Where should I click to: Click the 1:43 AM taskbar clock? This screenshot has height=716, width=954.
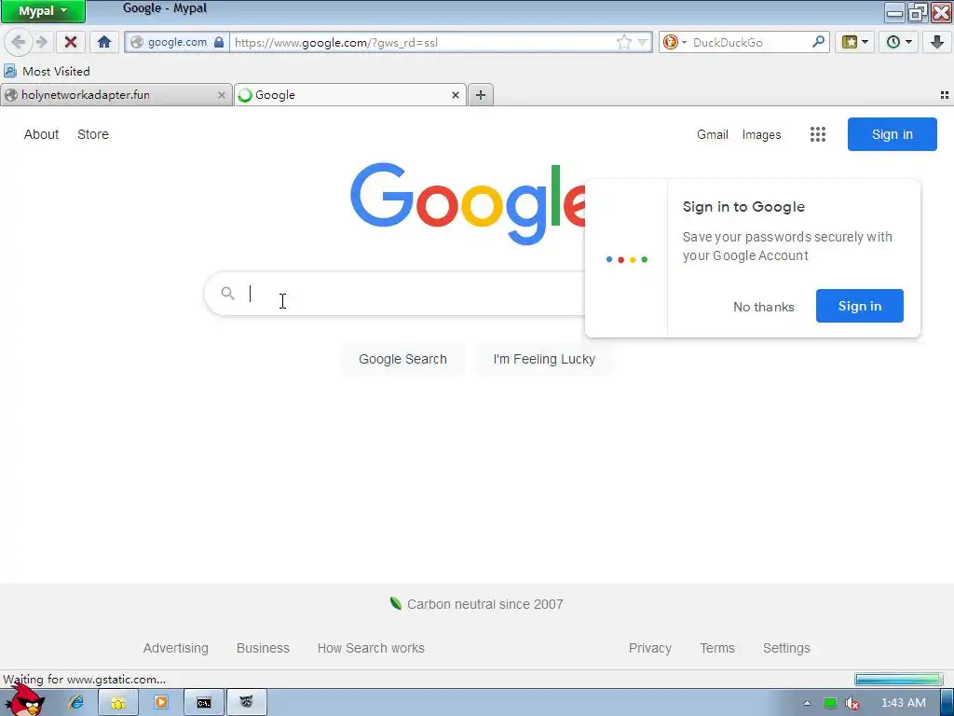pos(904,703)
